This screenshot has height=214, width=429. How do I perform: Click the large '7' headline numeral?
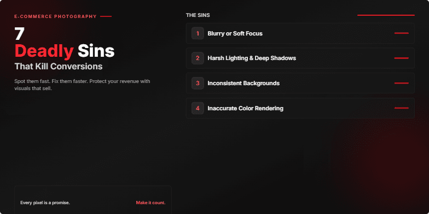(20, 34)
